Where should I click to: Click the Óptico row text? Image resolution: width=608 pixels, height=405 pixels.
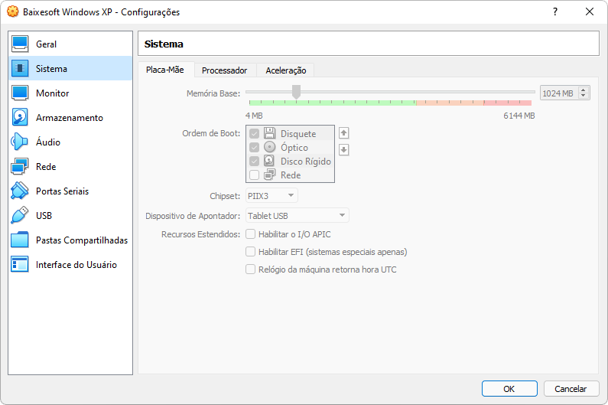click(x=294, y=148)
